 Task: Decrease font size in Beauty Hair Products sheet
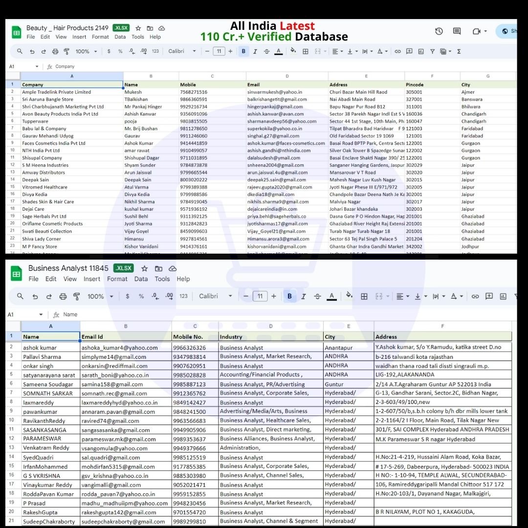click(207, 51)
